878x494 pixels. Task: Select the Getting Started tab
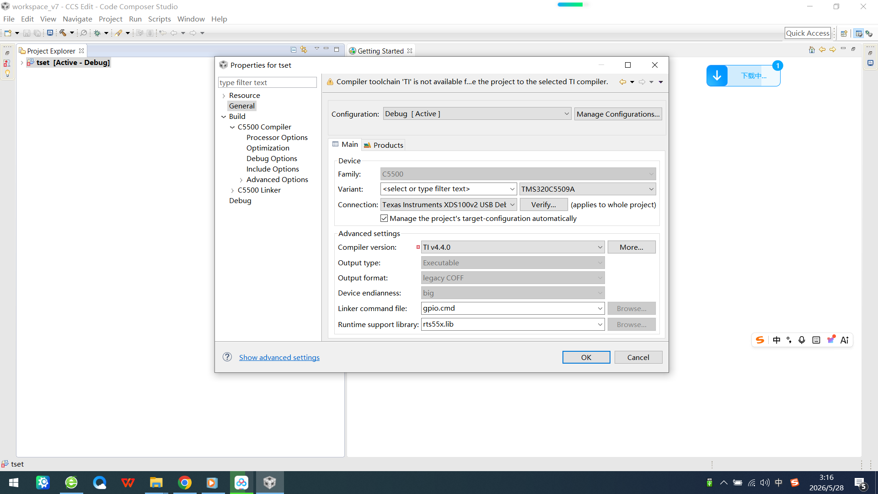tap(380, 51)
